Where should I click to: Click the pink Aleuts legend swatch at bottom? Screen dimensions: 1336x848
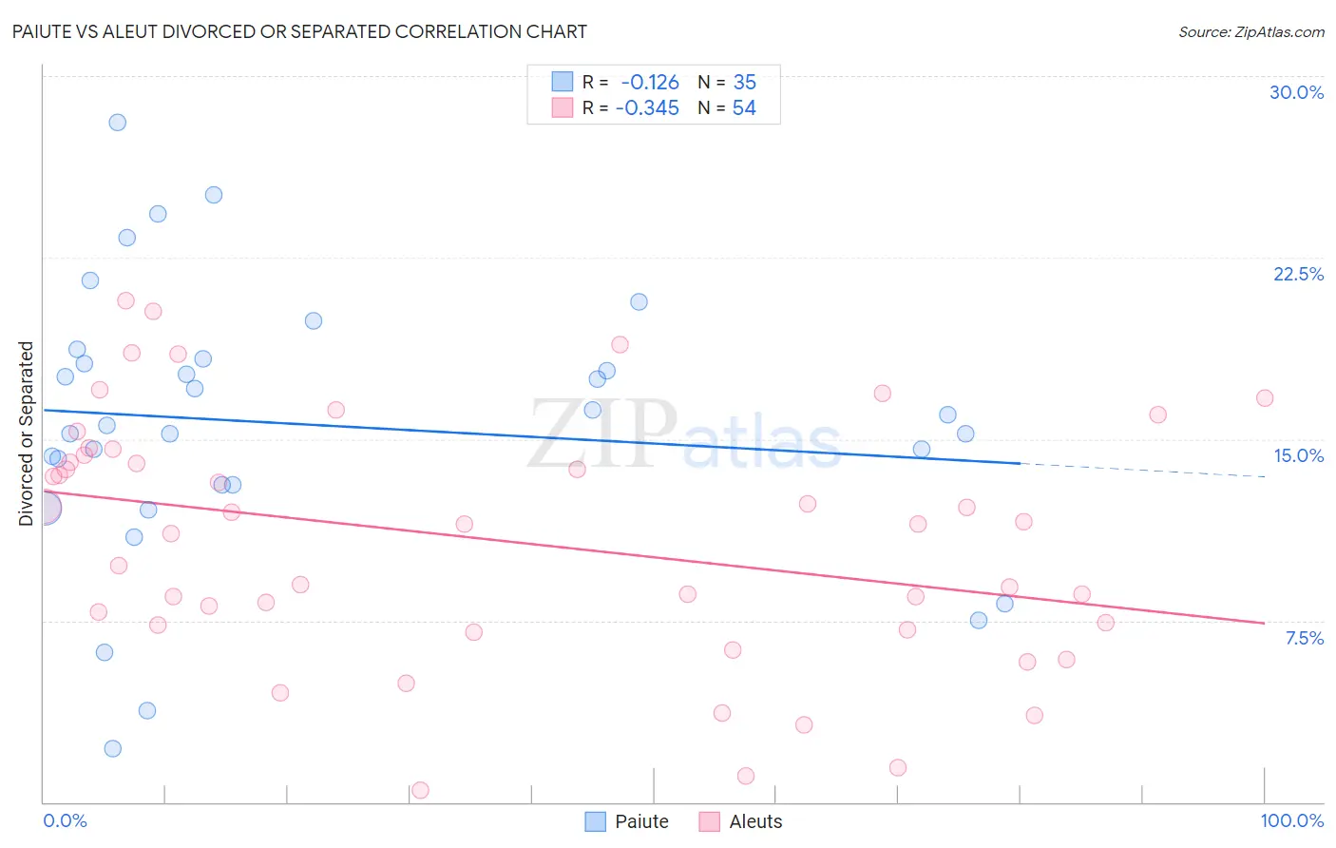(x=709, y=821)
